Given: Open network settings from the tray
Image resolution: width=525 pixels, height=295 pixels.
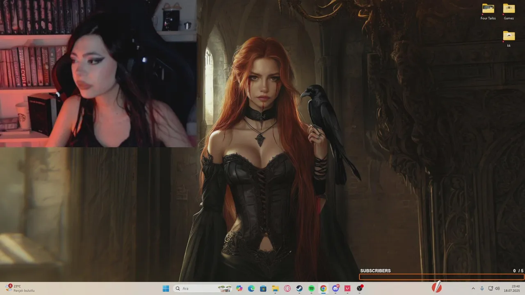Looking at the screenshot, I should (x=491, y=288).
